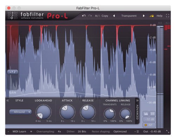This screenshot has height=140, width=176.
Task: Enter full screen mode icon
Action: (x=168, y=16)
